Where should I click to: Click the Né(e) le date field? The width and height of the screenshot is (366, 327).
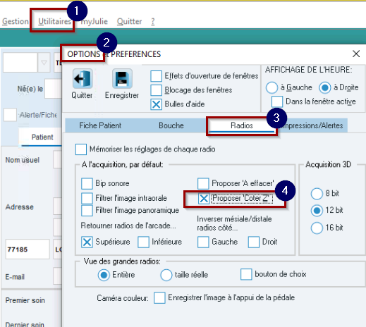tap(53, 89)
